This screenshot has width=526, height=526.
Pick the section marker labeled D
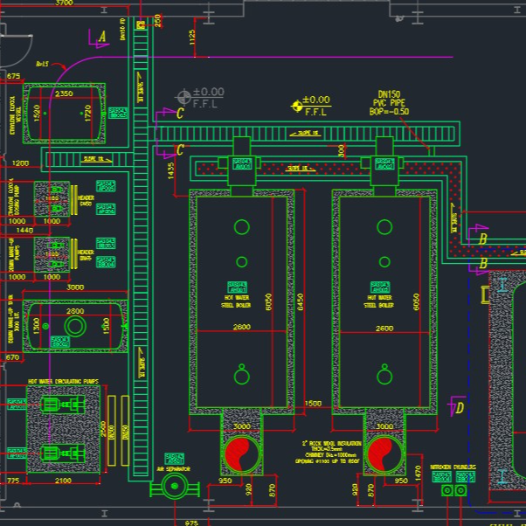459,407
